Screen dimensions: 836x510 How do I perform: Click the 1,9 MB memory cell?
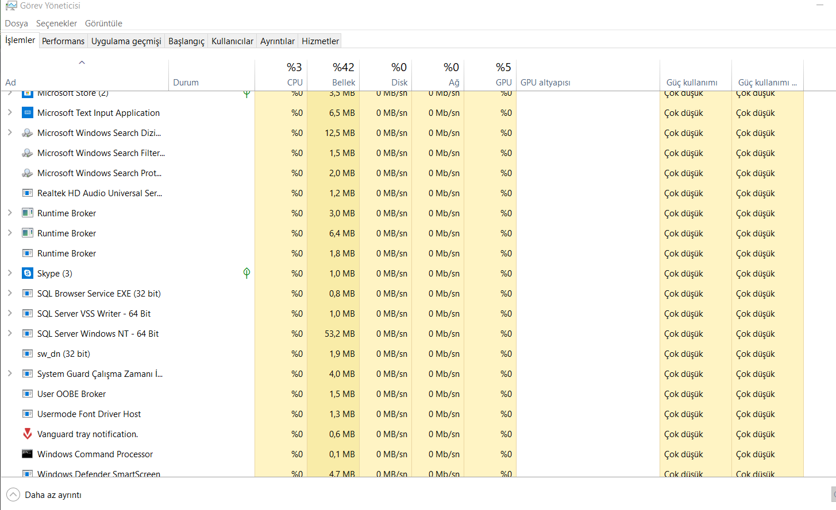click(333, 354)
